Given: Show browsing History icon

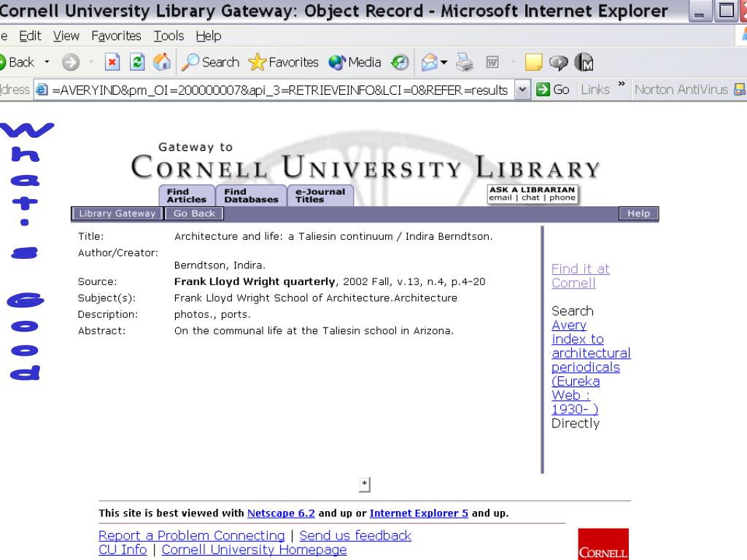Looking at the screenshot, I should [x=400, y=63].
